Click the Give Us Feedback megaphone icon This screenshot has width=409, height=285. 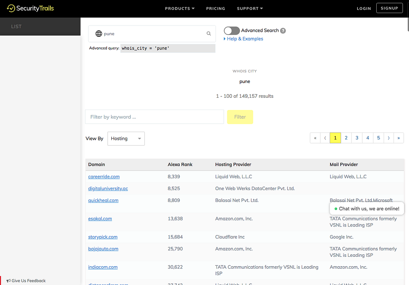8,281
